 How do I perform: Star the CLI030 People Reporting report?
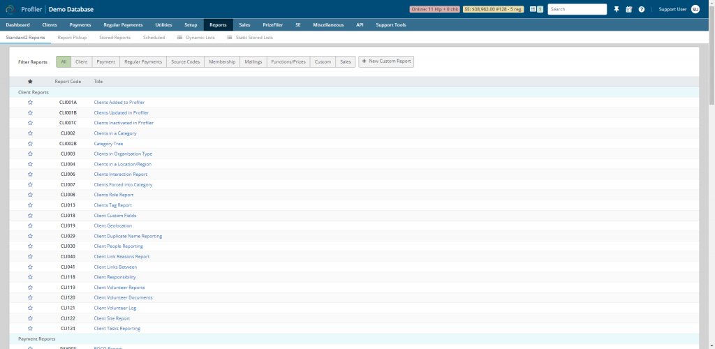pos(30,246)
